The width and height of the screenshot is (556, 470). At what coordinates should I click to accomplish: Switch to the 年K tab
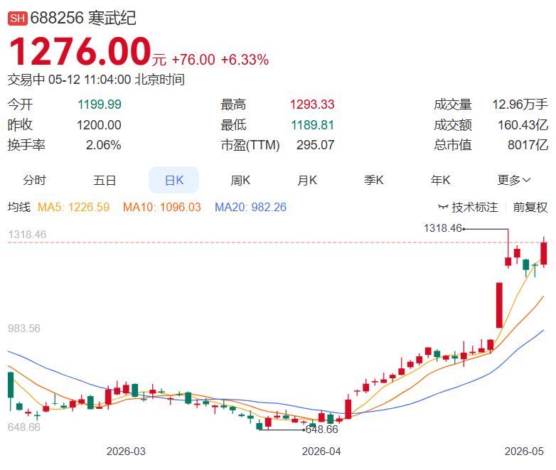point(440,180)
